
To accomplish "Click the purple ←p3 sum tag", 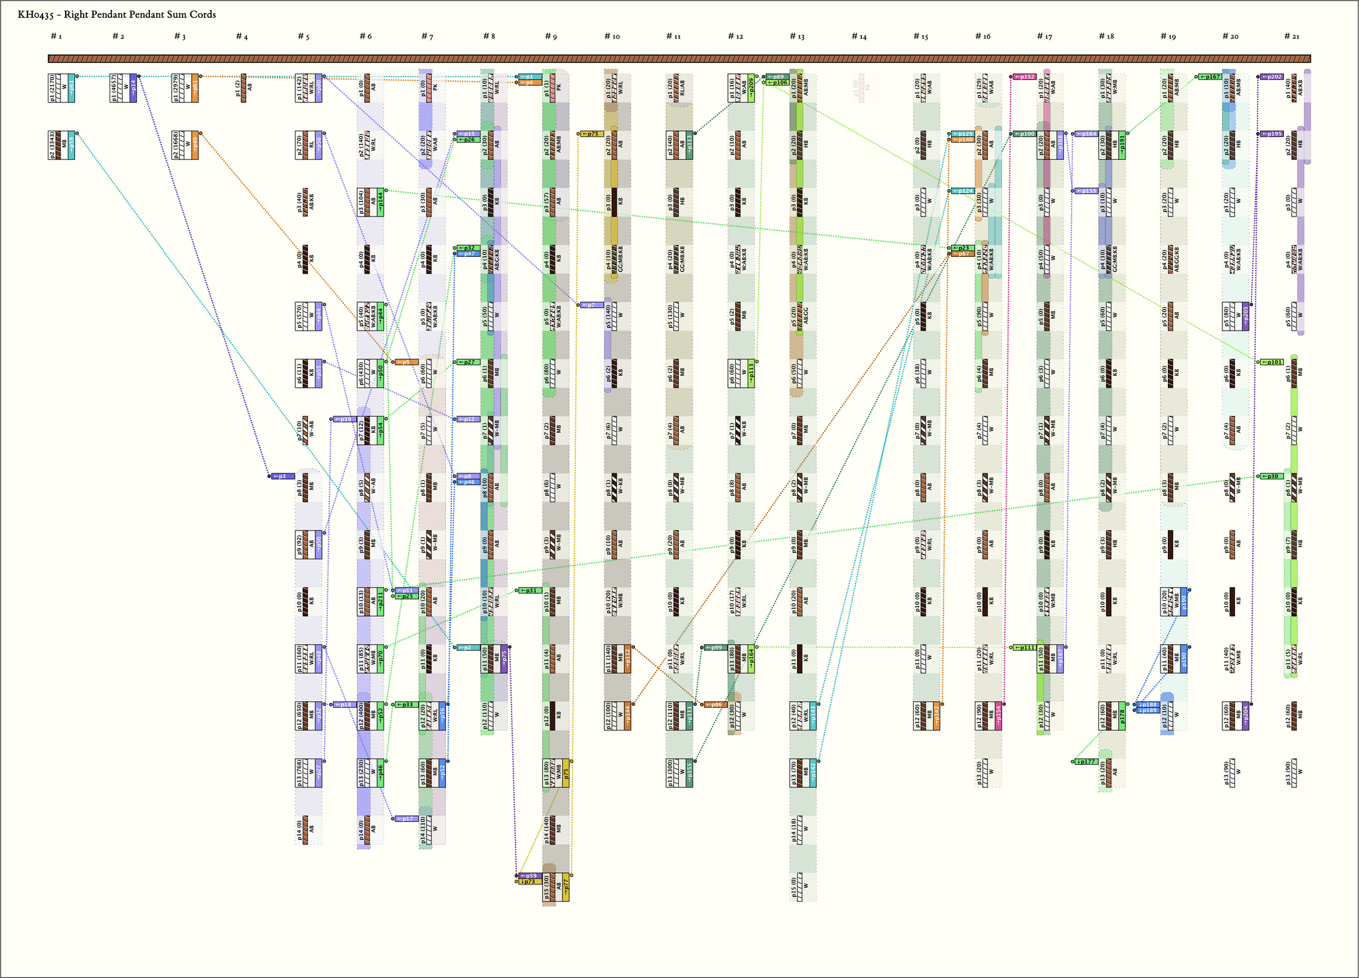I will [283, 477].
